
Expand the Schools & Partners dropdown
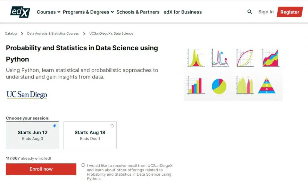click(x=138, y=12)
